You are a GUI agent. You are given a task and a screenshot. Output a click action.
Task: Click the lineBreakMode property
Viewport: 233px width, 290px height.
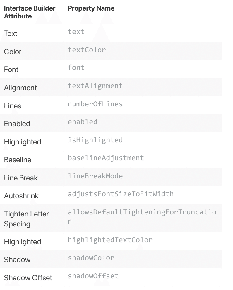95,176
